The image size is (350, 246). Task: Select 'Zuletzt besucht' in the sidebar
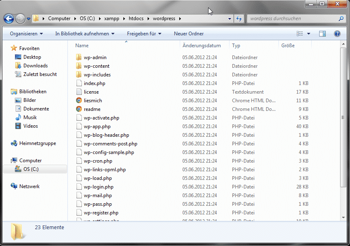(40, 74)
